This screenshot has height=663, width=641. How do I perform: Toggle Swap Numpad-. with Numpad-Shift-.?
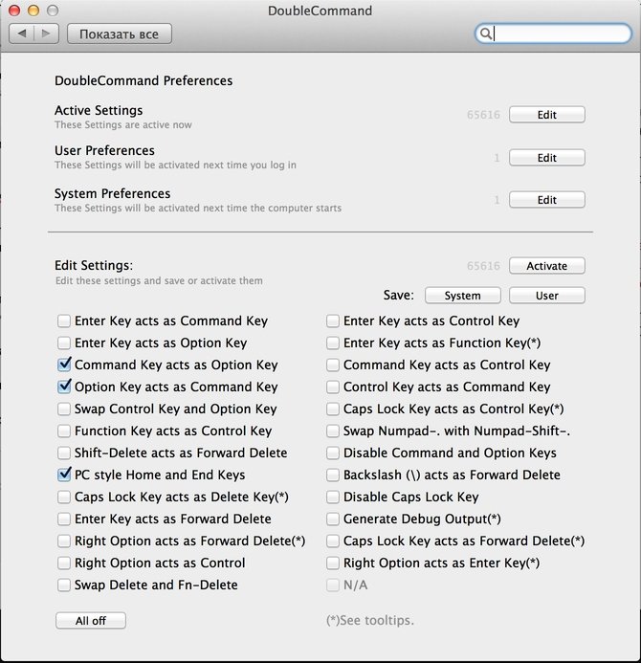point(333,431)
